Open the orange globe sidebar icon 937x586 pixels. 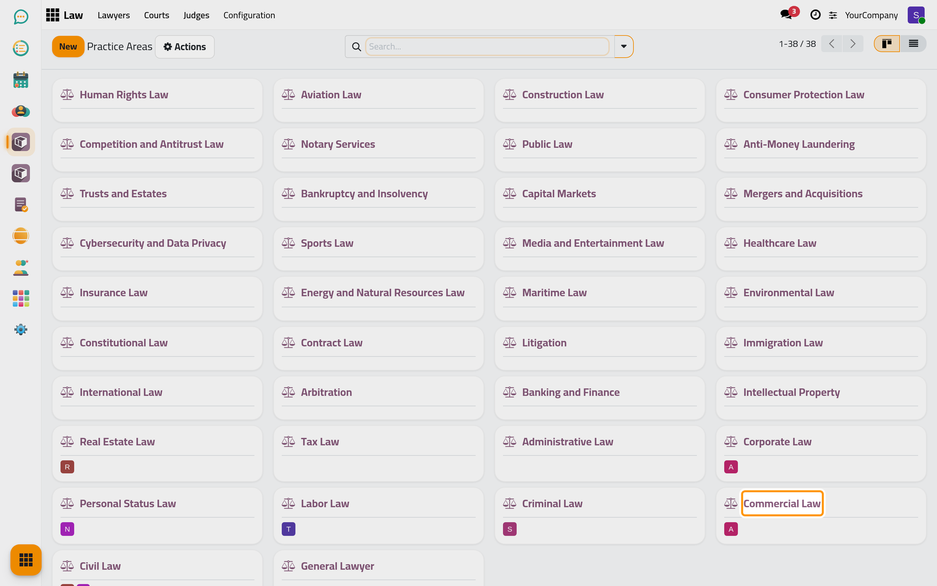click(x=20, y=236)
